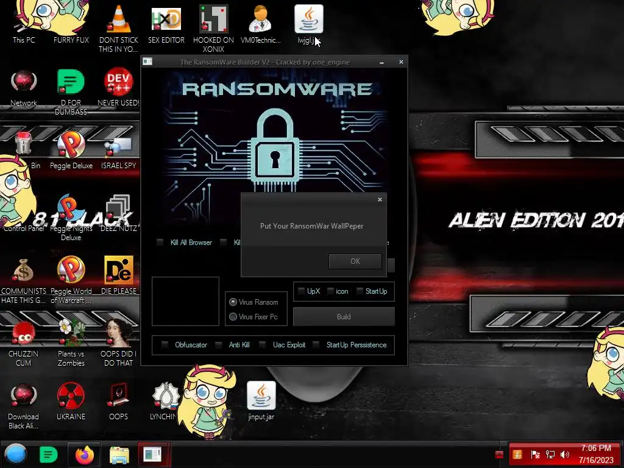Select the builder window's taskbar button

154,455
